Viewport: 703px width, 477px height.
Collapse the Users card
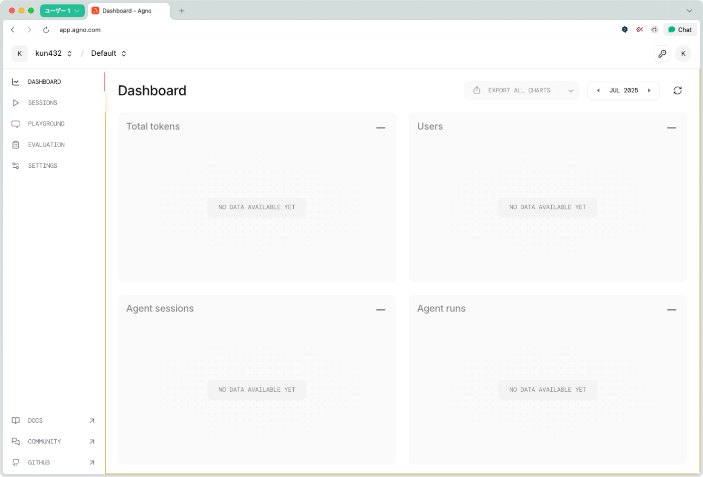pos(671,128)
